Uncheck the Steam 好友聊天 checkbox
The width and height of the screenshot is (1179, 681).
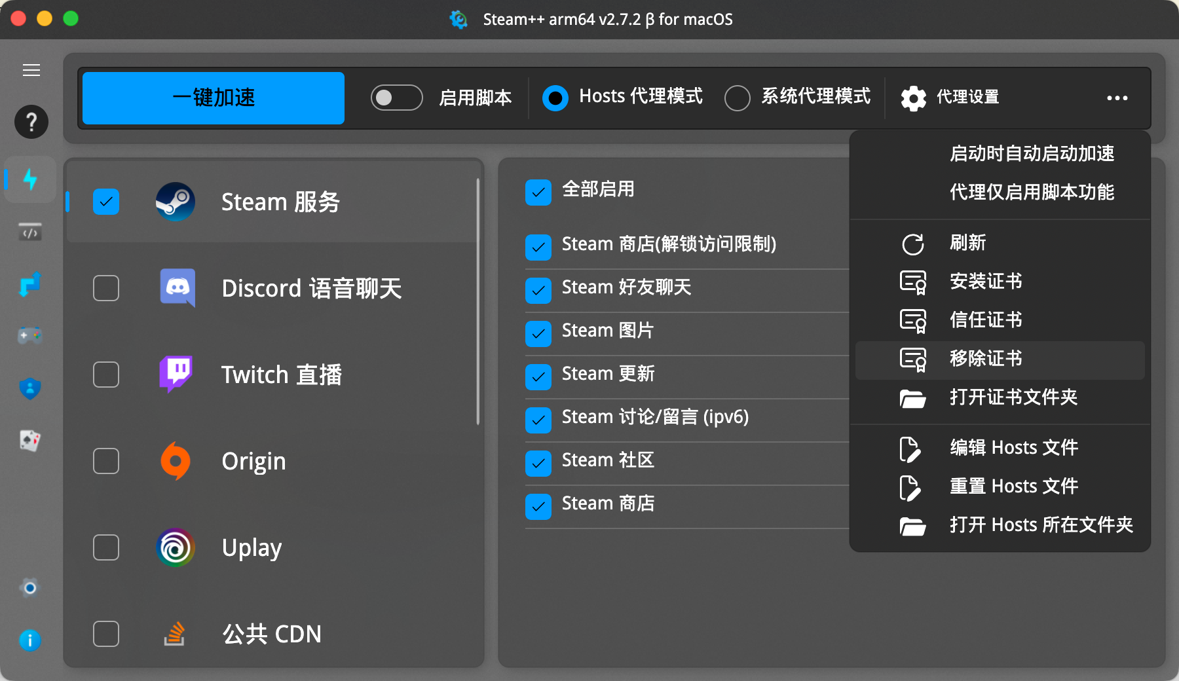(x=538, y=291)
